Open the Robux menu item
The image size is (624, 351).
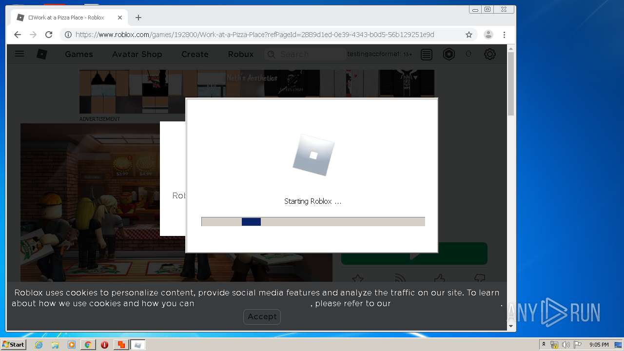[241, 54]
